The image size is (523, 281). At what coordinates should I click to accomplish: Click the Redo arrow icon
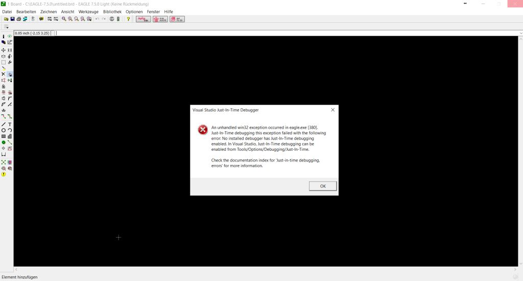104,19
